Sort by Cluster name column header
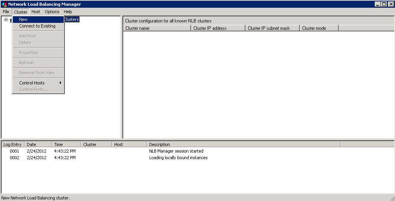The width and height of the screenshot is (395, 201). pyautogui.click(x=157, y=28)
